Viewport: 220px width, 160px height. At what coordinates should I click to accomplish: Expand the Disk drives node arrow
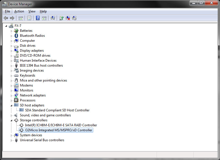point(11,46)
